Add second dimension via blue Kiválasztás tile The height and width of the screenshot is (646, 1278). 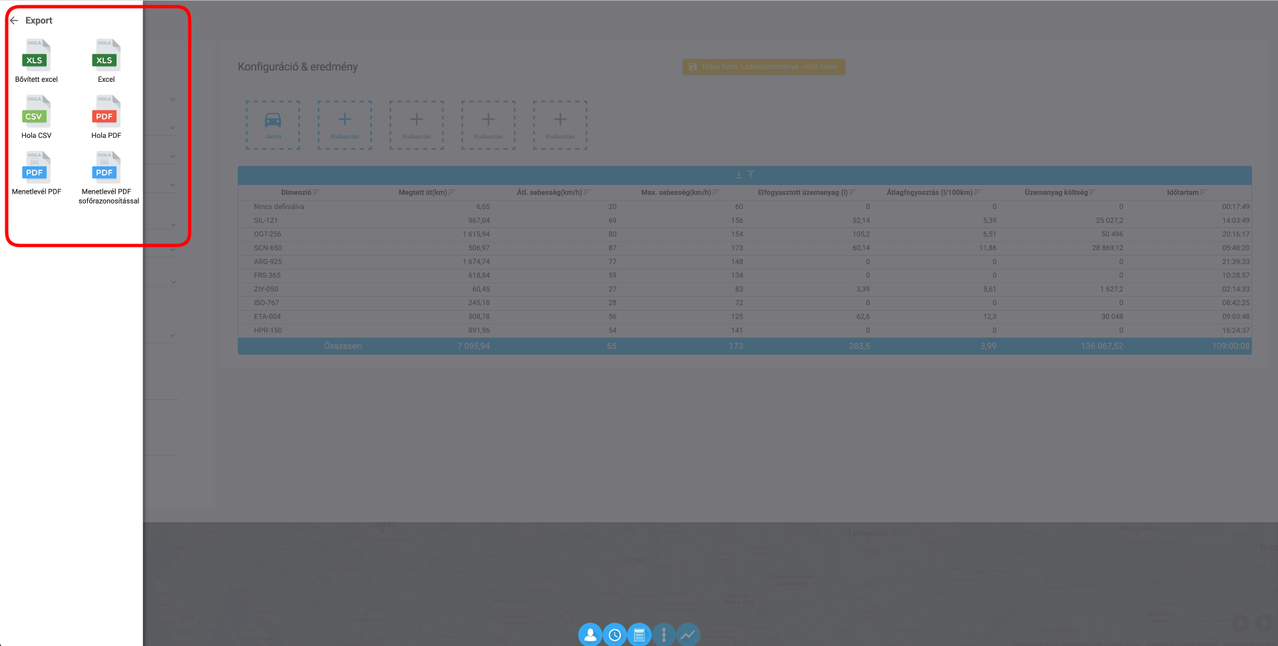(345, 125)
